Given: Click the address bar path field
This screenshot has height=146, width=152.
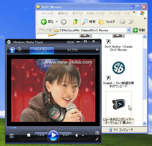Looking at the screenshot, I should tap(92, 30).
